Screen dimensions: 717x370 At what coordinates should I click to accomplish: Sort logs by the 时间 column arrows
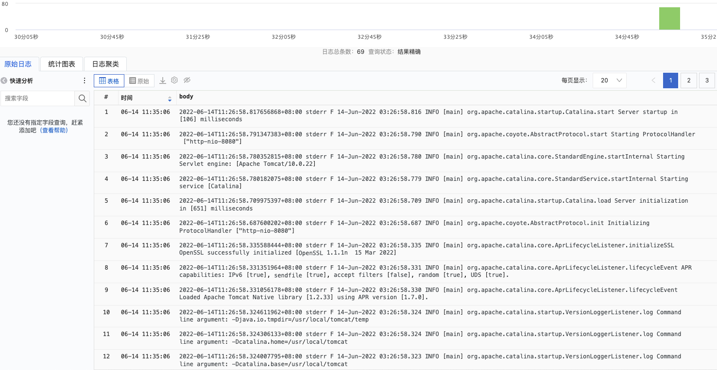[170, 98]
